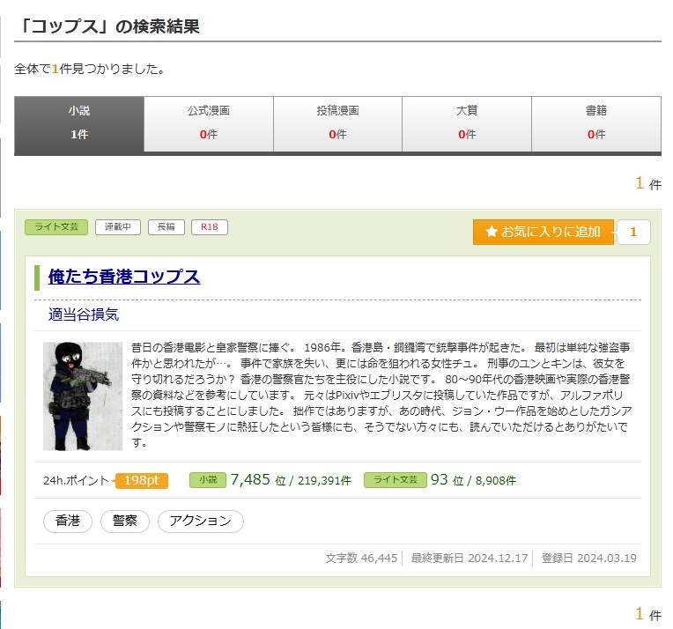Image resolution: width=673 pixels, height=629 pixels.
Task: Open the 小説 results tab
Action: [x=79, y=123]
